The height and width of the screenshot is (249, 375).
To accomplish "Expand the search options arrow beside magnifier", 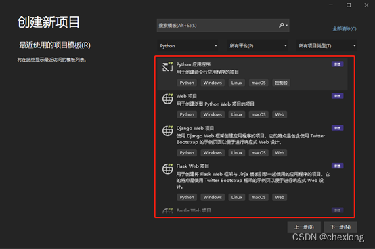I will tap(286, 25).
